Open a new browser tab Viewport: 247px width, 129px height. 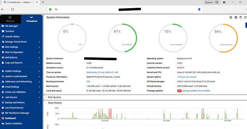[43, 2]
